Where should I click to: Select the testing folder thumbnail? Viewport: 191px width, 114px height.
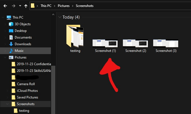75,36
